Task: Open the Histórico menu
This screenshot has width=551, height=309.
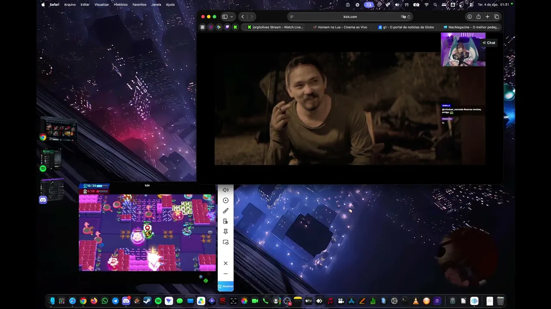Action: pyautogui.click(x=121, y=5)
